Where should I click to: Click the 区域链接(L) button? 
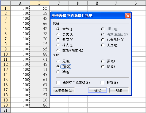64,90
